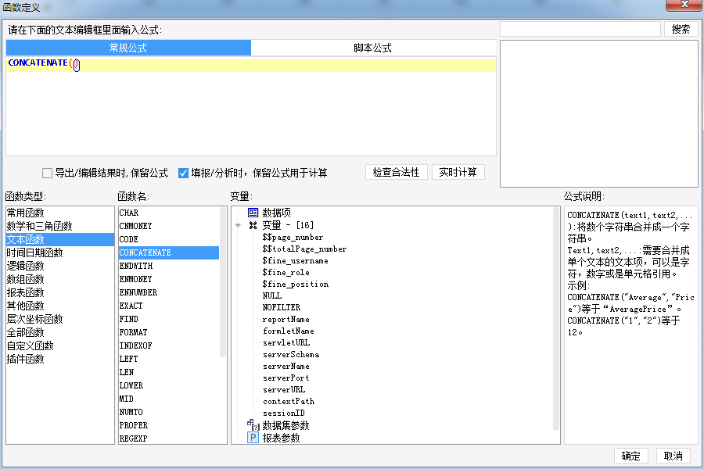Enable 导出/编辑结果时保留公式 checkbox
Screen dimensions: 704x469
tap(47, 174)
